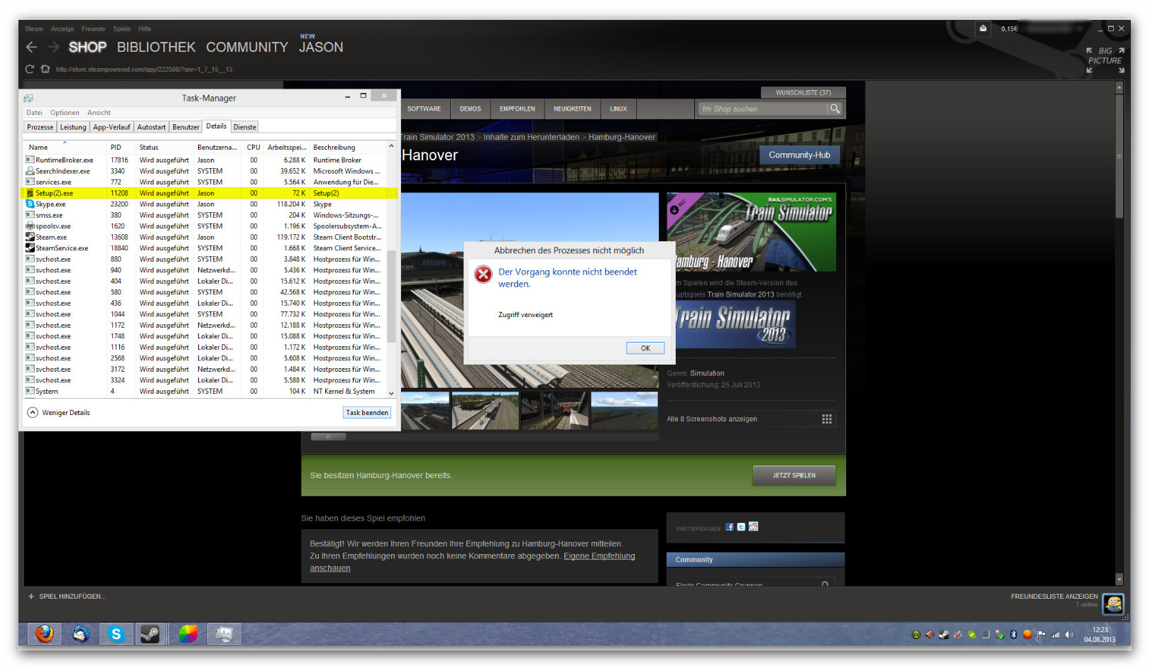
Task: Select the Skype.exe process row
Action: coord(206,204)
